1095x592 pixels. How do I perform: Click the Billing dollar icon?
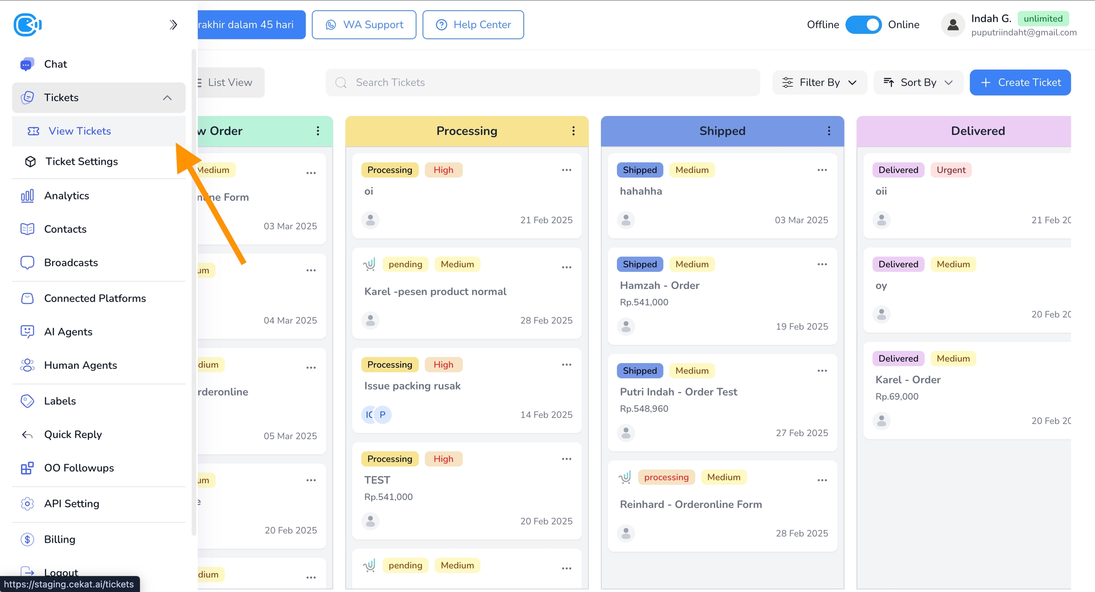[x=27, y=539]
